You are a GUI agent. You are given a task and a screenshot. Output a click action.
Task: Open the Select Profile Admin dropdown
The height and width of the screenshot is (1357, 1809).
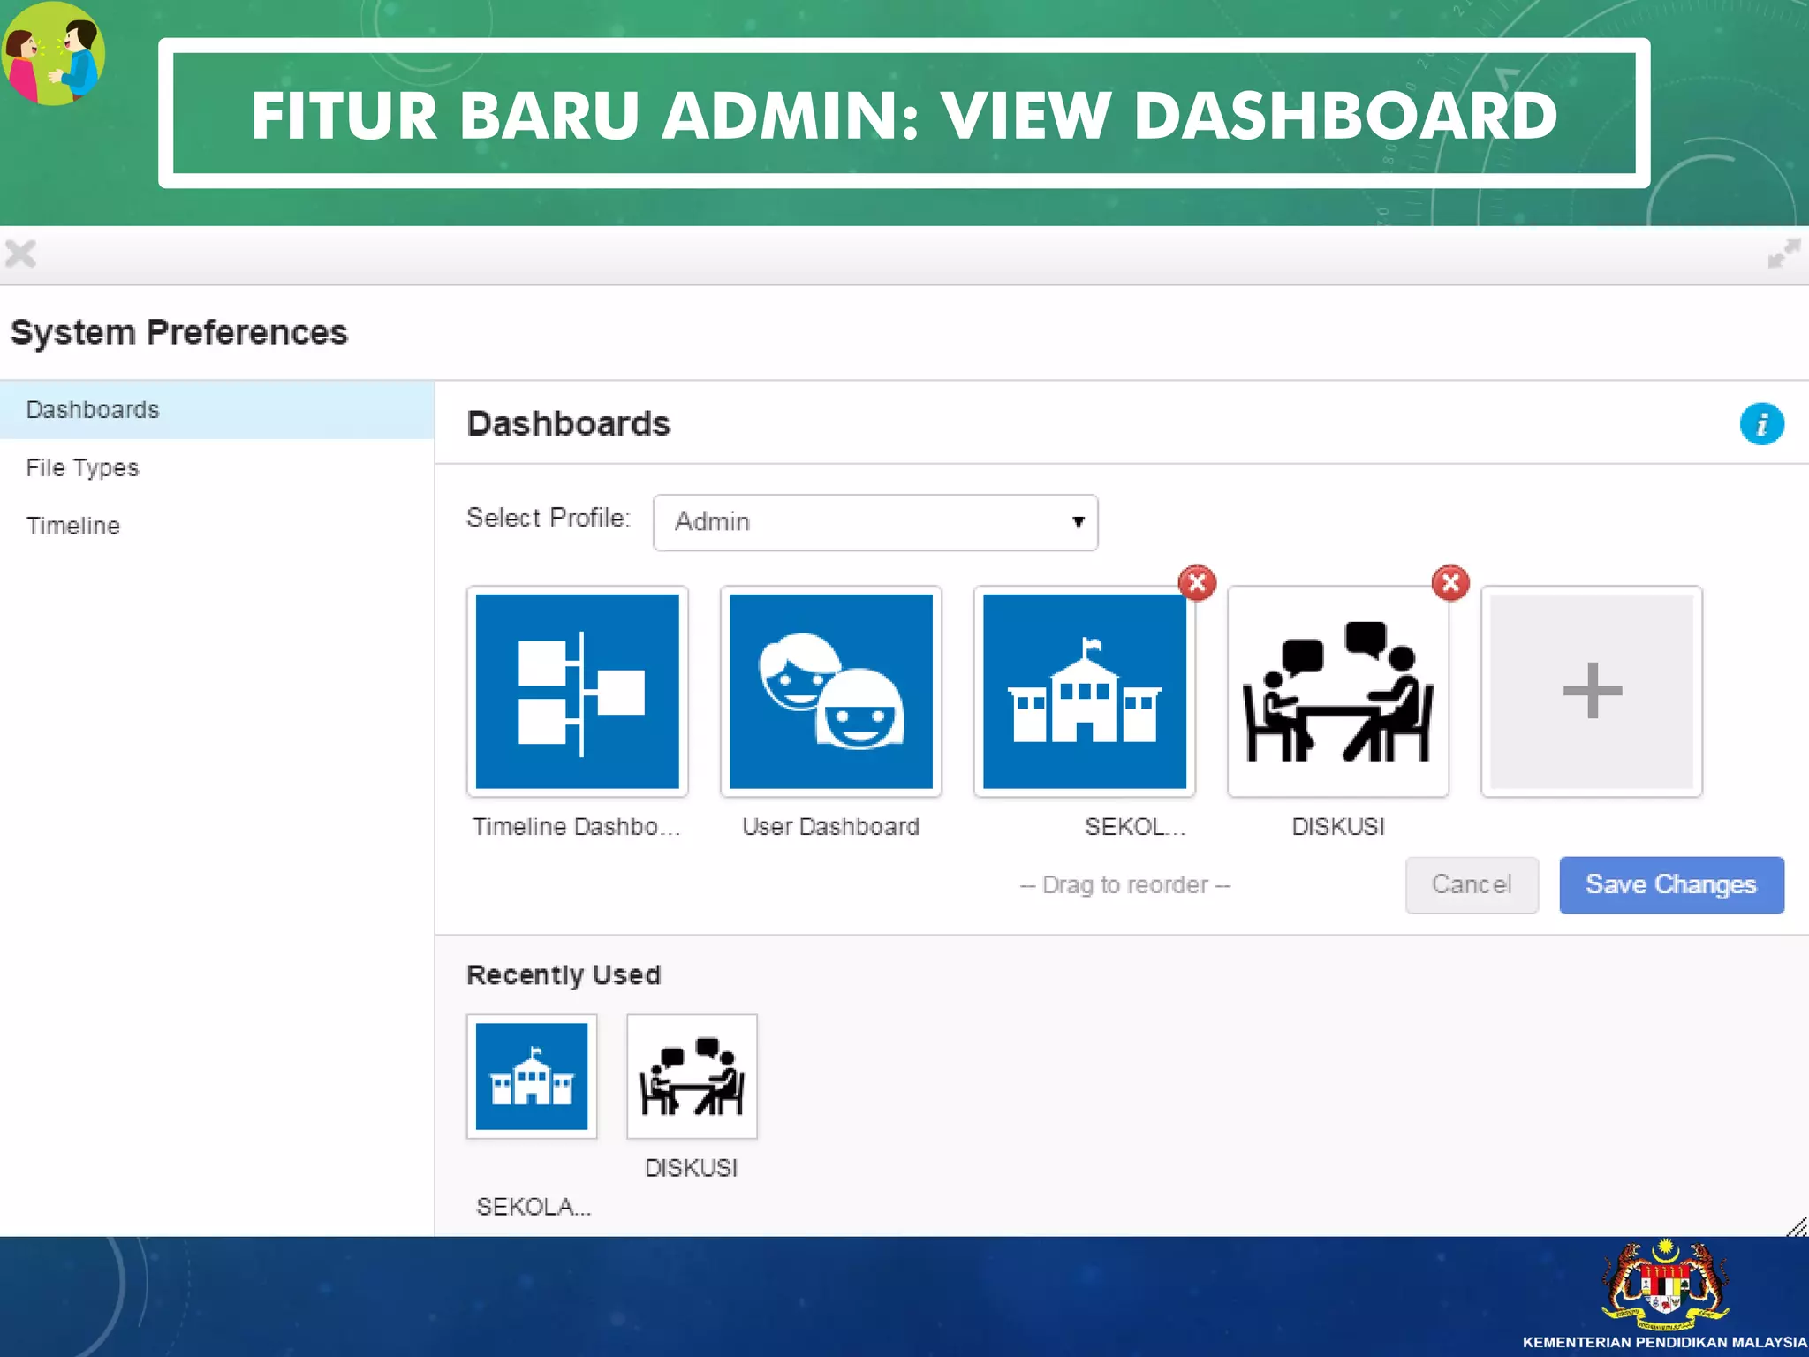(x=875, y=522)
